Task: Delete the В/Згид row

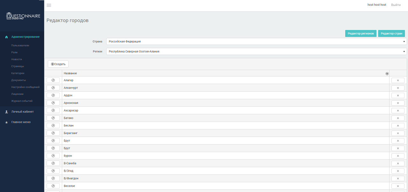Action: 398,171
